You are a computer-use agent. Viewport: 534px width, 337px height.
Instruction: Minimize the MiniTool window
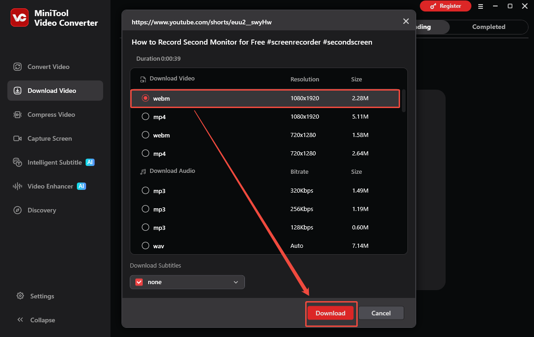point(495,6)
